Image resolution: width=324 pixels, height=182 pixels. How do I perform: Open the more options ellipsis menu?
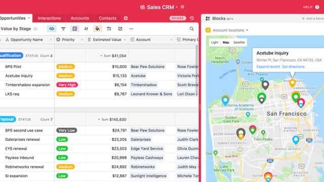point(131,29)
